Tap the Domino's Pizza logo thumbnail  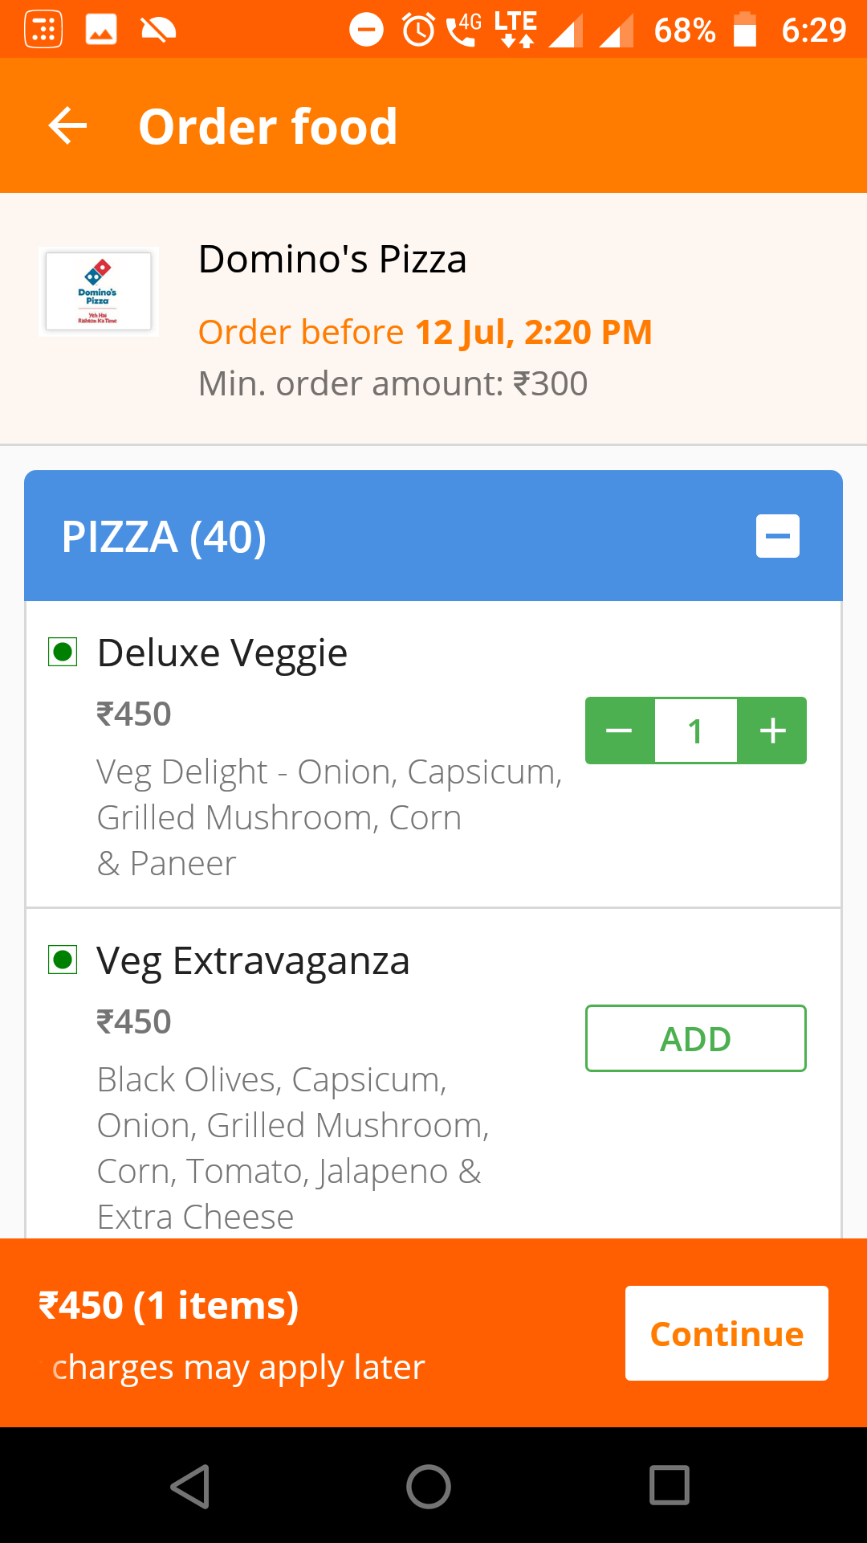pos(99,291)
